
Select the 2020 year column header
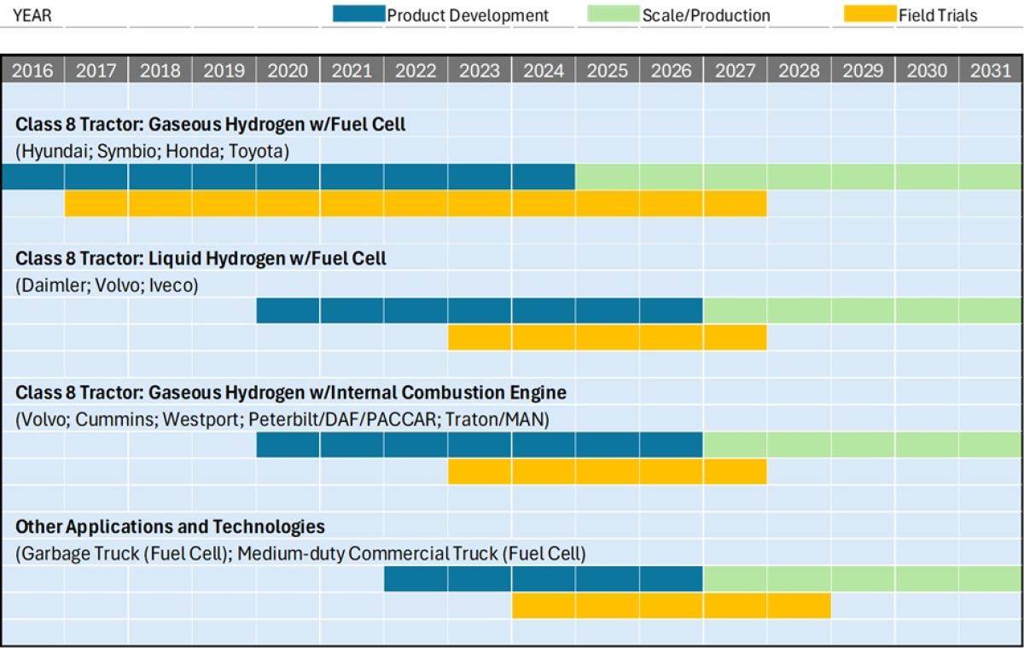coord(288,71)
